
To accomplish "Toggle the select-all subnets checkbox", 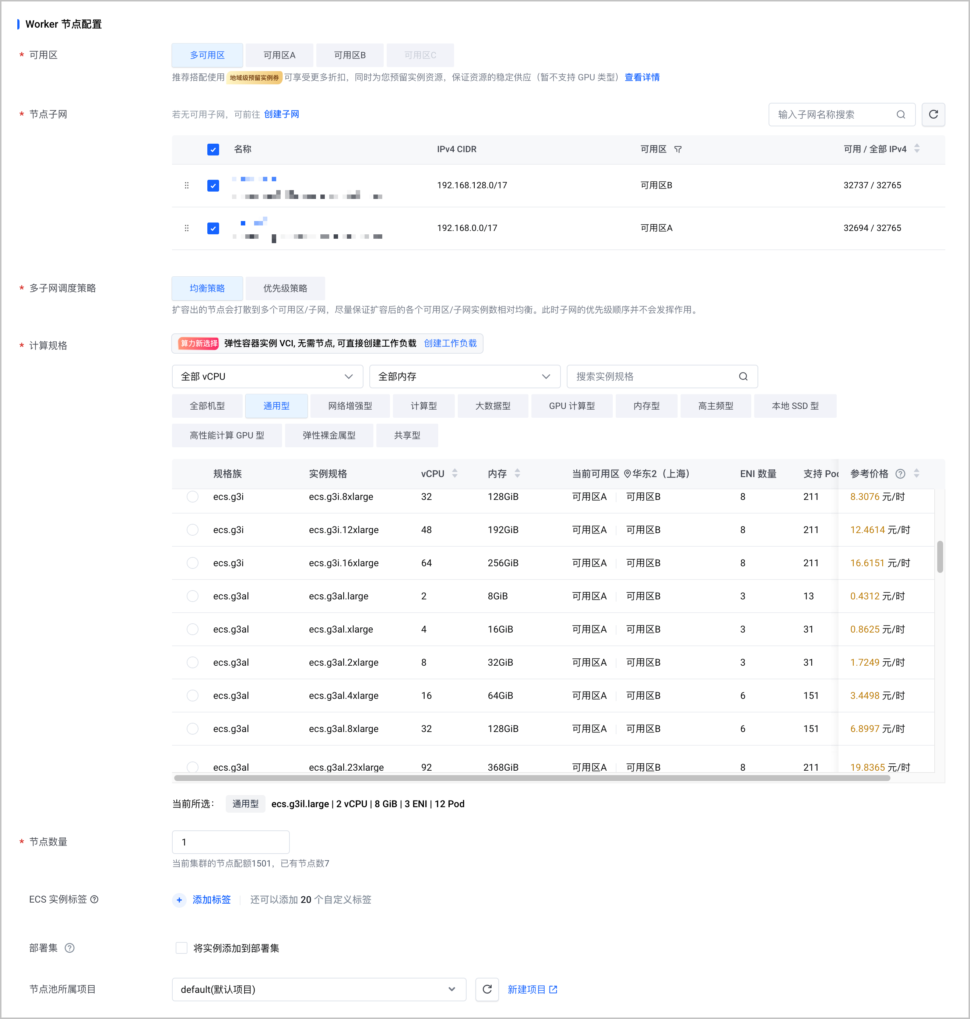I will [213, 150].
